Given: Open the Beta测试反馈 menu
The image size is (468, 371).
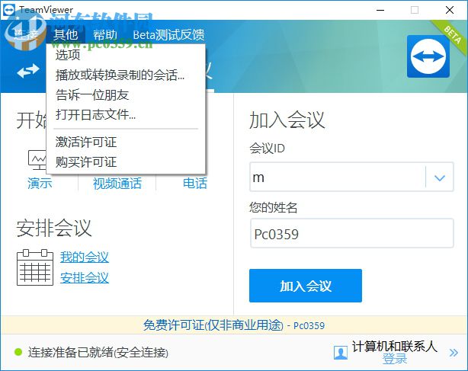Looking at the screenshot, I should pyautogui.click(x=168, y=35).
